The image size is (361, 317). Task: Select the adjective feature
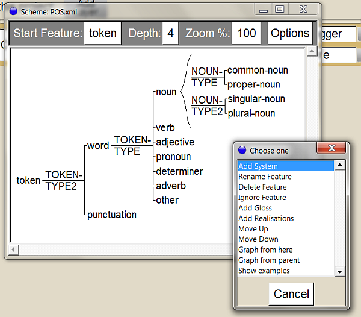pyautogui.click(x=175, y=142)
